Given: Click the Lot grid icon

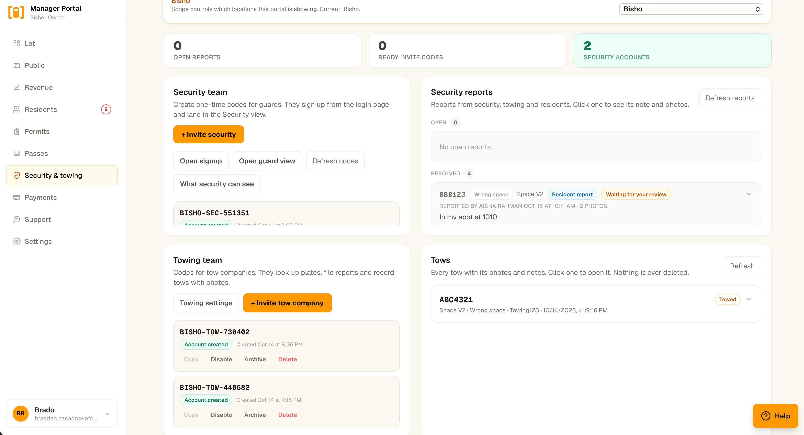Looking at the screenshot, I should point(17,43).
